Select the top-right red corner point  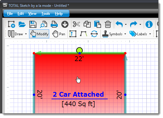(125, 53)
